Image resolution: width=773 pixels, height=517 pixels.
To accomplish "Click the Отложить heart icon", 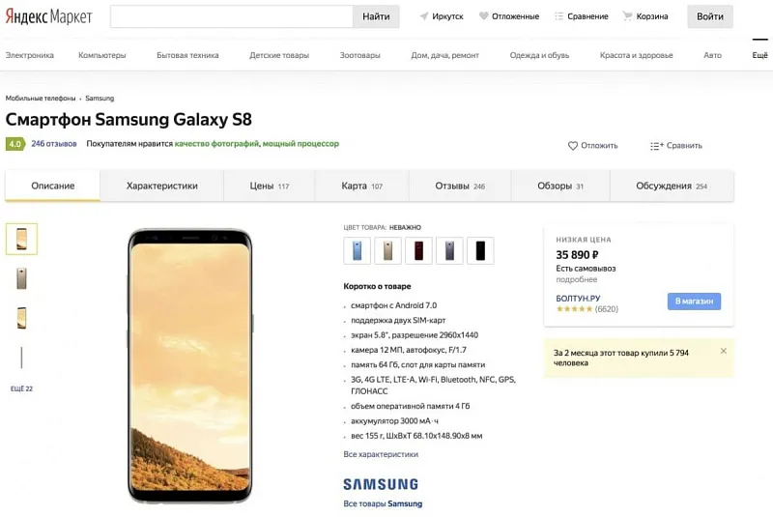I will tap(573, 146).
